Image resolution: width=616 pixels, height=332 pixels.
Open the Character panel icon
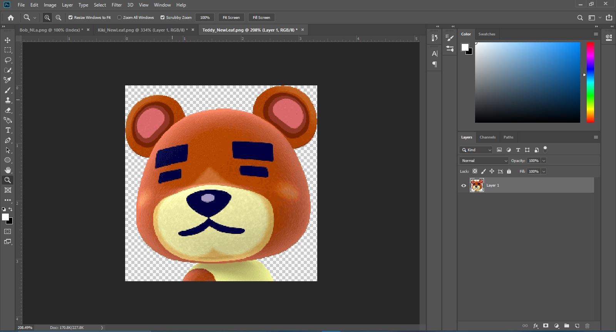[435, 53]
